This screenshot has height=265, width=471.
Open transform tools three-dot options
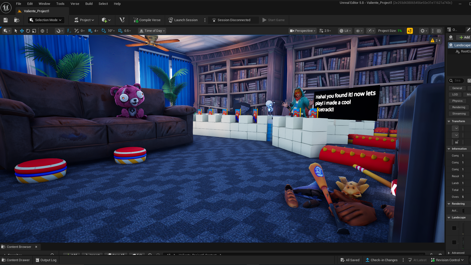click(47, 31)
